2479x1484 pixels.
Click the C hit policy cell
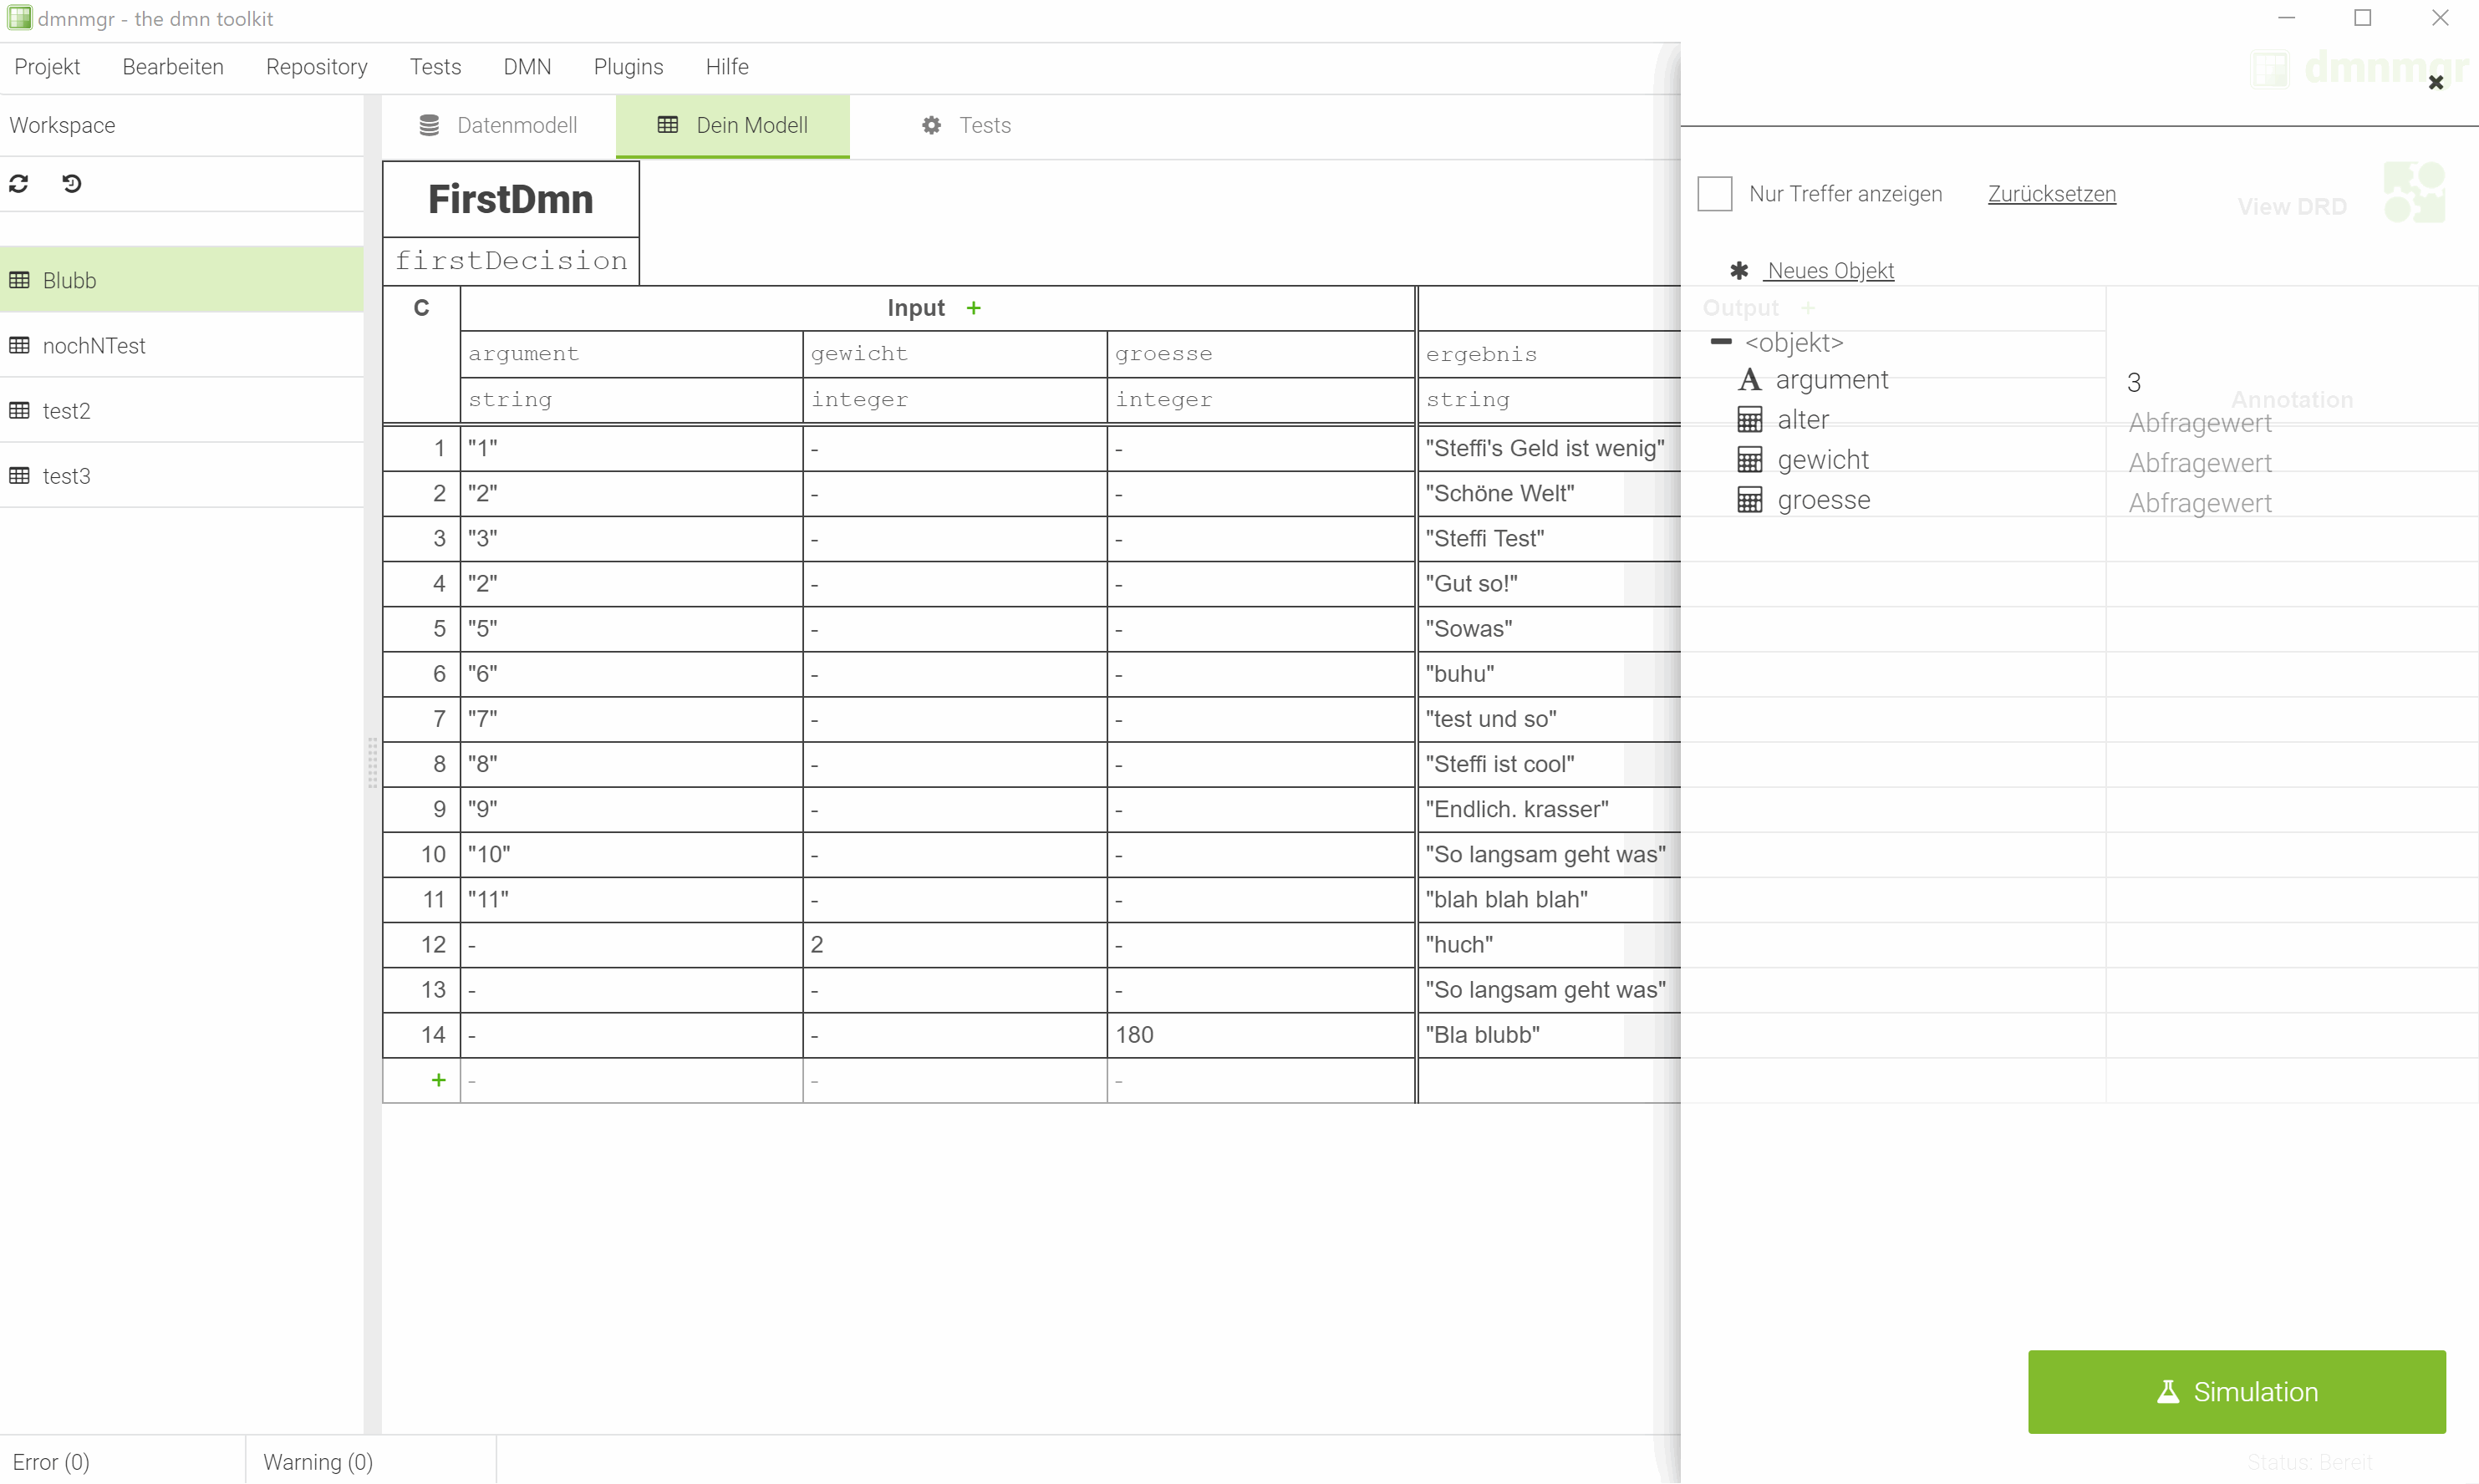[421, 309]
